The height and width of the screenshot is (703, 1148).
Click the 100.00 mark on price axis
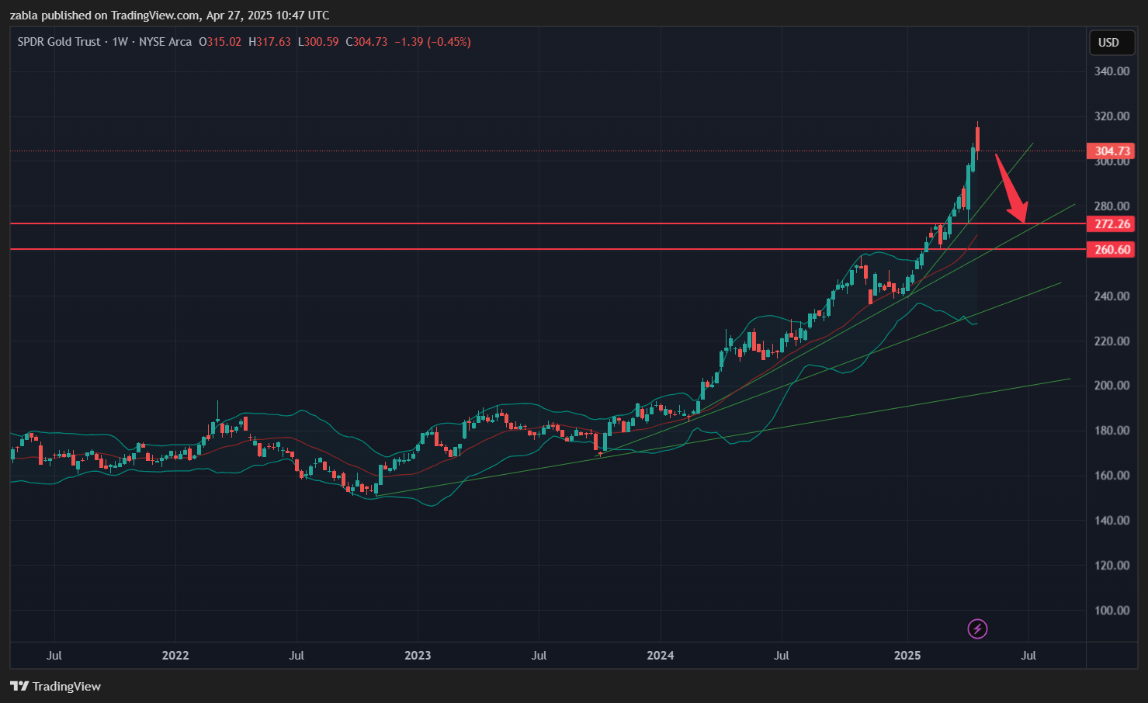point(1112,611)
